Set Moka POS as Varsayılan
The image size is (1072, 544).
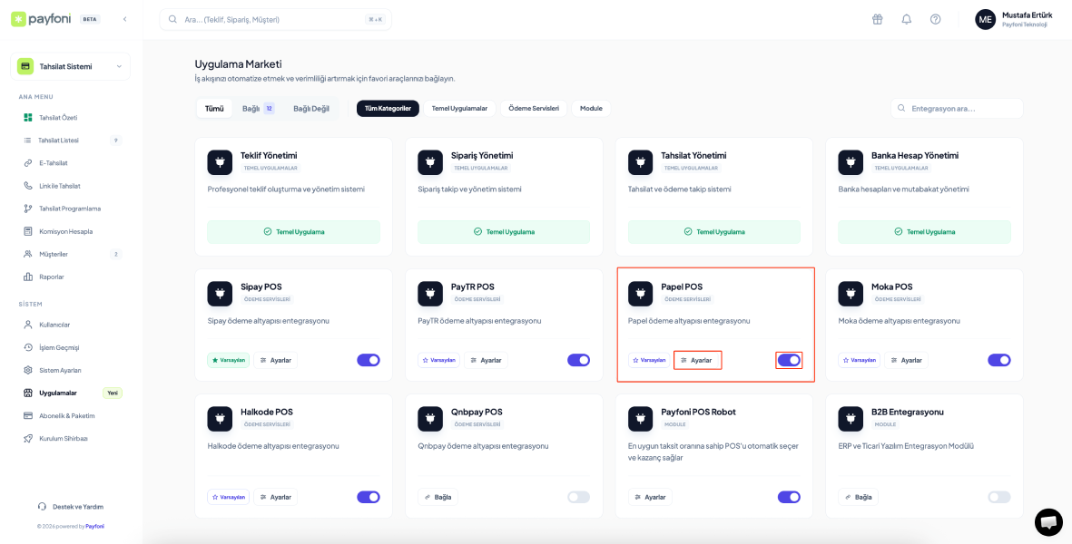click(x=859, y=360)
